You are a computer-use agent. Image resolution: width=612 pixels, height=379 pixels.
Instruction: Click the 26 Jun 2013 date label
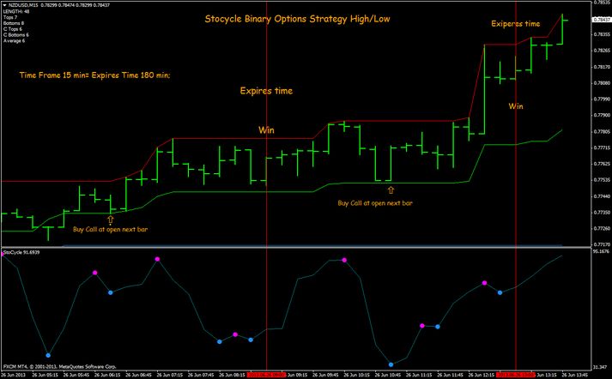click(x=14, y=375)
